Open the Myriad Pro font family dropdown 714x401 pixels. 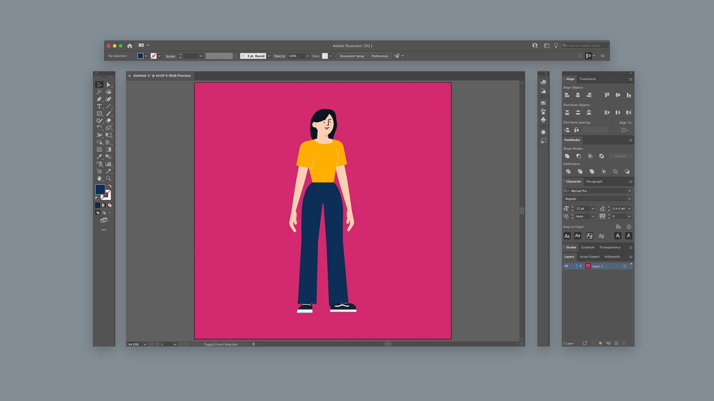[x=629, y=191]
